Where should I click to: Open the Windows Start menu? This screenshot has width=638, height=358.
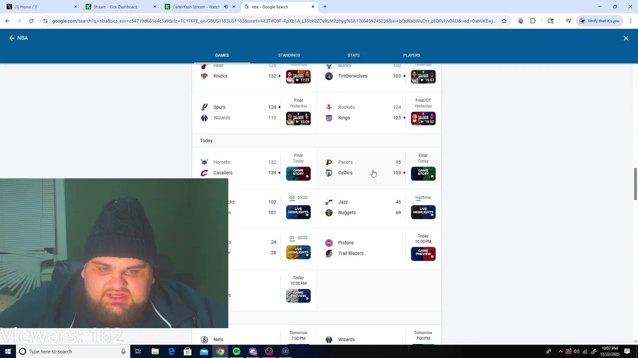(8, 352)
